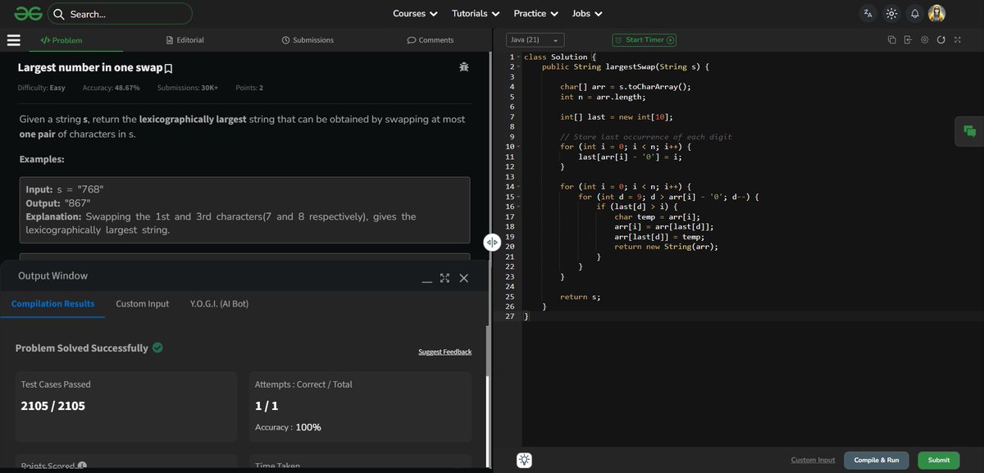Click the green Submit button
Image resolution: width=984 pixels, height=473 pixels.
pyautogui.click(x=939, y=460)
